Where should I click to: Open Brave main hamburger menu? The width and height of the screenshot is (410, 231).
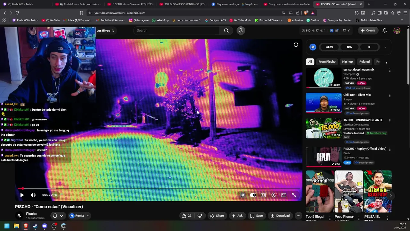pos(405,13)
